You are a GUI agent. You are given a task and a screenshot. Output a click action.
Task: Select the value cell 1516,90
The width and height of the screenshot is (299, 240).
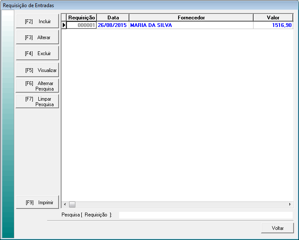coord(273,25)
